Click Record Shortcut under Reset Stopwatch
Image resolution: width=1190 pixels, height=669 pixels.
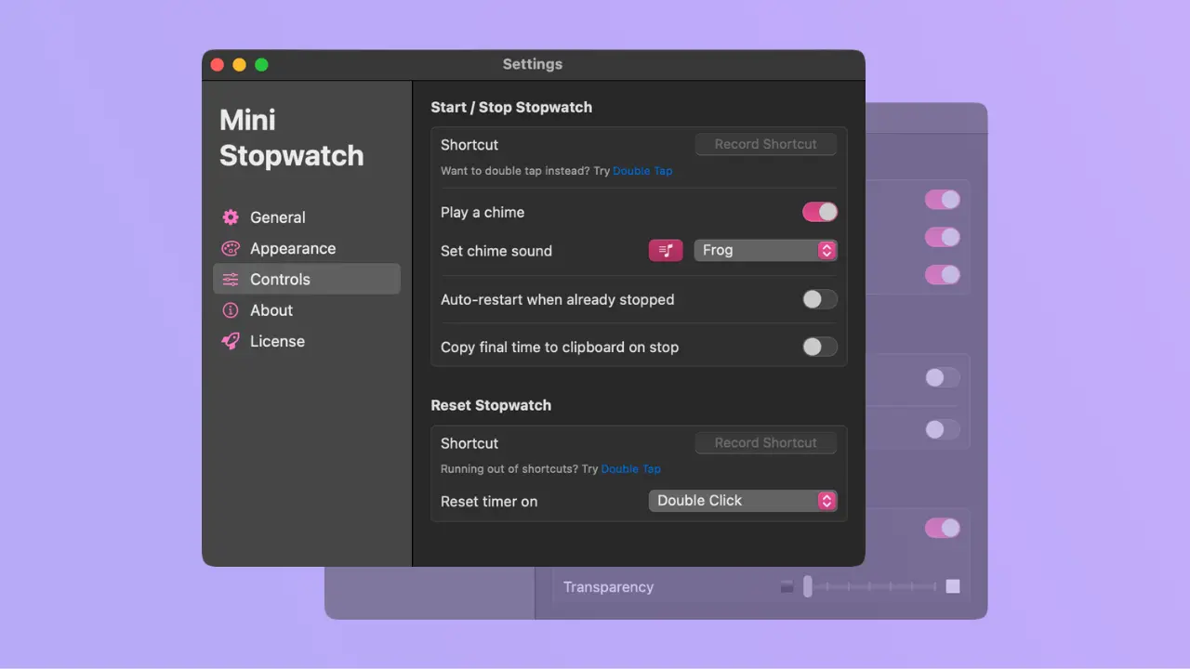point(765,442)
